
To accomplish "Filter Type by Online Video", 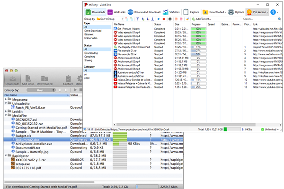I will pyautogui.click(x=91, y=38).
